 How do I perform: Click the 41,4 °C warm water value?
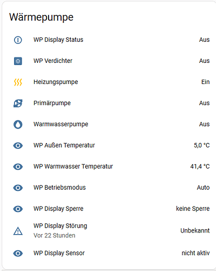(x=200, y=166)
